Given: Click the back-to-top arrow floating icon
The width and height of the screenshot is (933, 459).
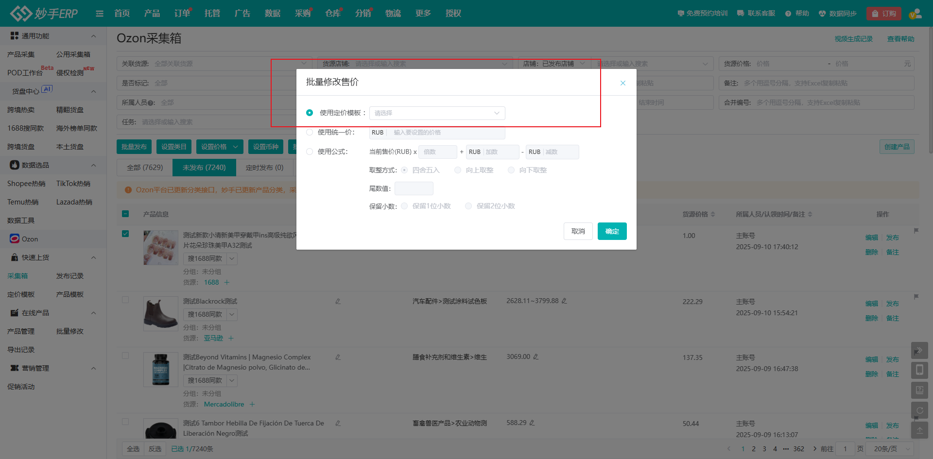Looking at the screenshot, I should pyautogui.click(x=919, y=430).
